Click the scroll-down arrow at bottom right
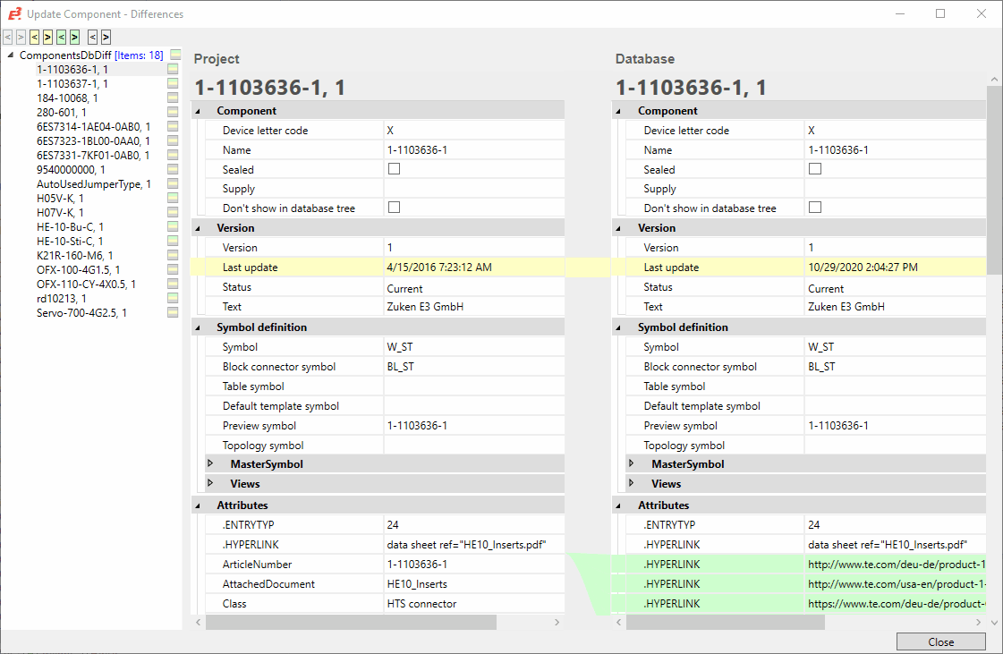This screenshot has height=654, width=1003. (994, 622)
